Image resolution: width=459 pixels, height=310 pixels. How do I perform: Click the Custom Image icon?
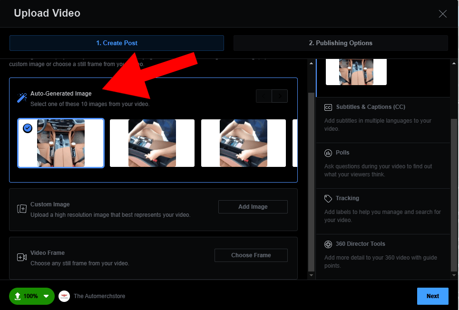click(22, 209)
